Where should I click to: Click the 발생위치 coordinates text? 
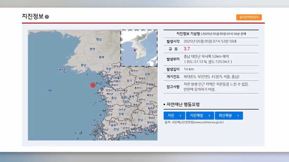click(208, 62)
